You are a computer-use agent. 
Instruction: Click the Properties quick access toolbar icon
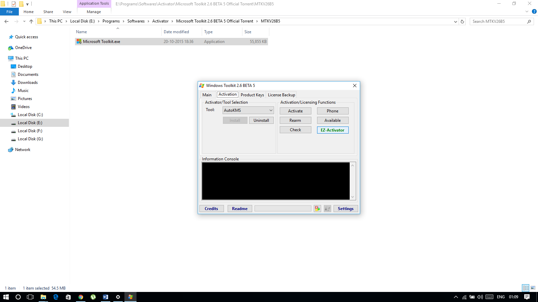[14, 4]
